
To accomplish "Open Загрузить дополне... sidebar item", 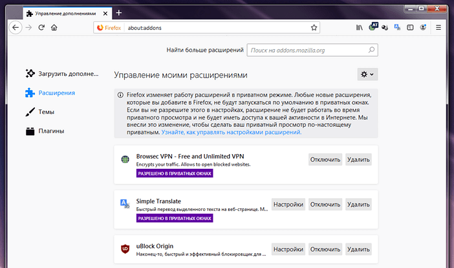I will click(x=62, y=74).
